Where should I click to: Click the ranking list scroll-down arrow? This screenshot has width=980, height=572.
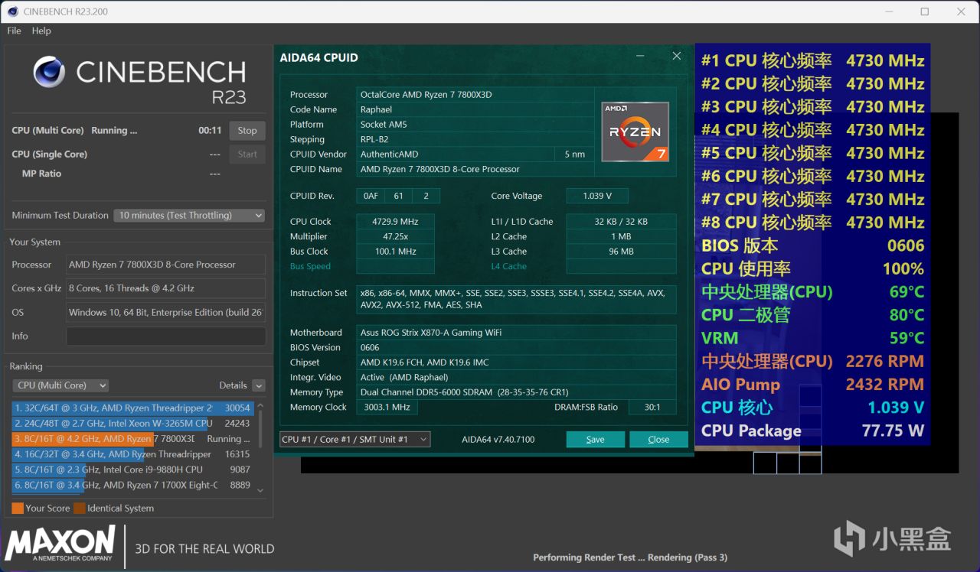pyautogui.click(x=260, y=490)
